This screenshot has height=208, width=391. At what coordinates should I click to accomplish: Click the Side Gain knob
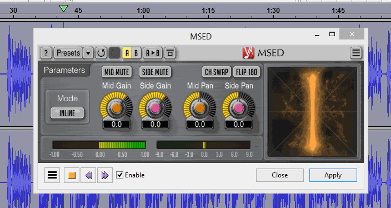156,108
